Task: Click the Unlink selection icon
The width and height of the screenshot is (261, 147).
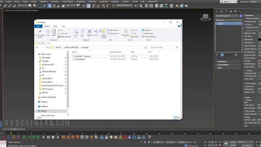Action: (10, 6)
